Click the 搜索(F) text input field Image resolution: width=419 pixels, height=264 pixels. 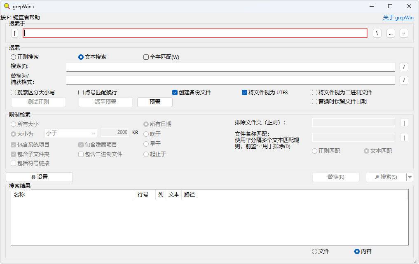[231, 67]
